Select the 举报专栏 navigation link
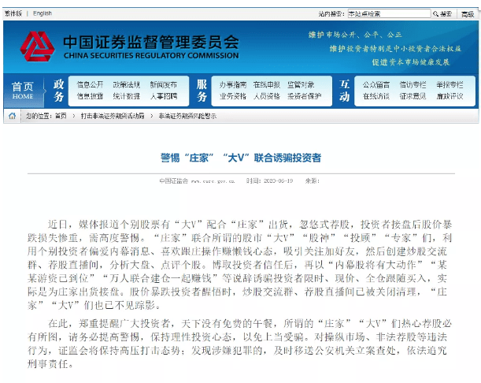The width and height of the screenshot is (481, 383). click(x=449, y=84)
